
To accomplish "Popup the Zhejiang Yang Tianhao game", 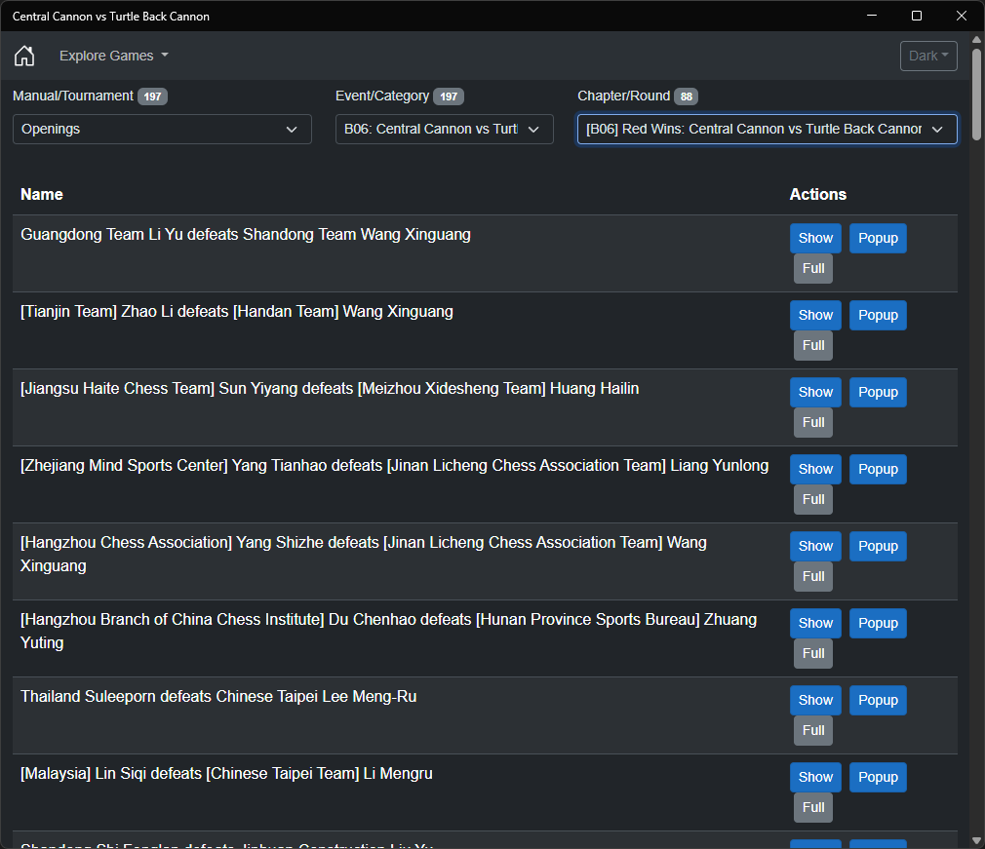I will [x=878, y=469].
